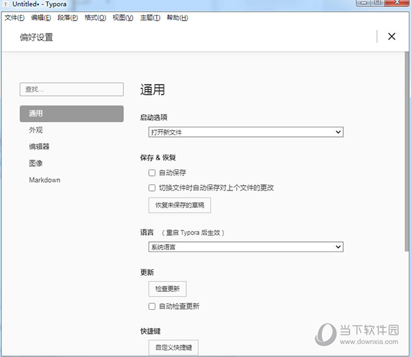Switch to the 外观 settings category
The height and width of the screenshot is (357, 411).
36,130
